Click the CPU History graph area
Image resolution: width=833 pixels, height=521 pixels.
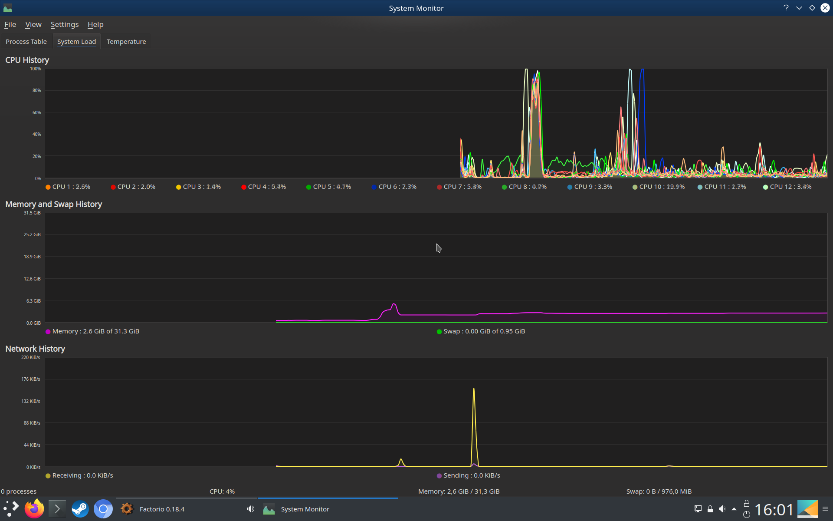436,123
